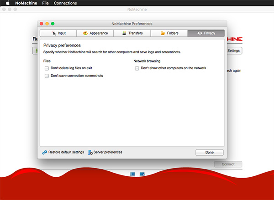Open the Connections menu
The width and height of the screenshot is (274, 200).
65,3
